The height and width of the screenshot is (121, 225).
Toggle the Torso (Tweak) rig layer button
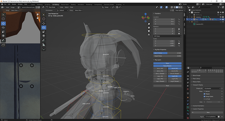[168, 66]
